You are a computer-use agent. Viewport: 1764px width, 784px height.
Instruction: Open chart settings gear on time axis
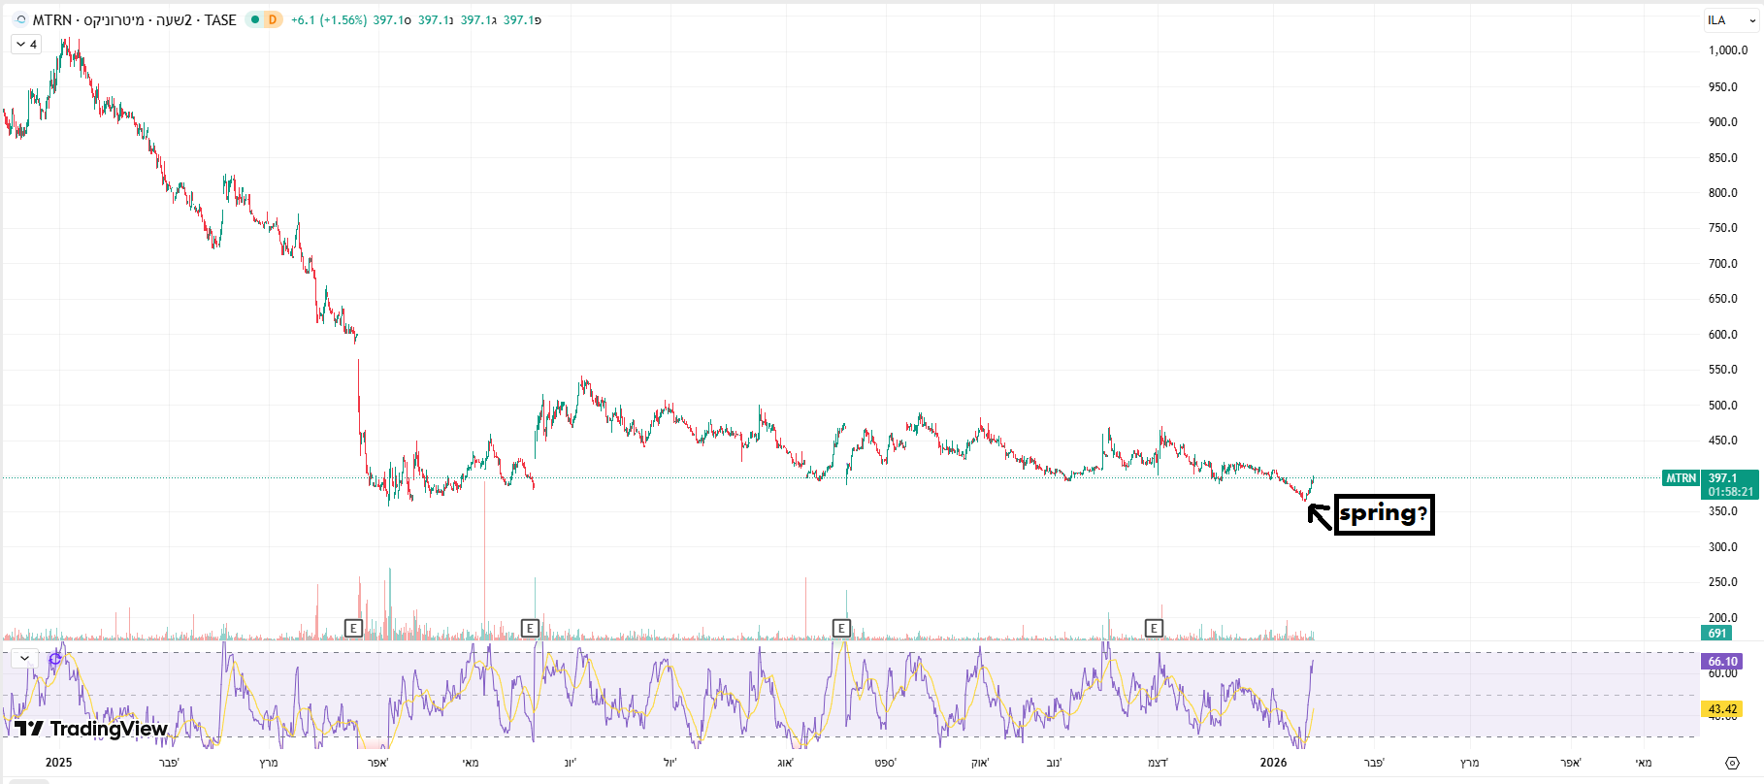click(x=1732, y=763)
